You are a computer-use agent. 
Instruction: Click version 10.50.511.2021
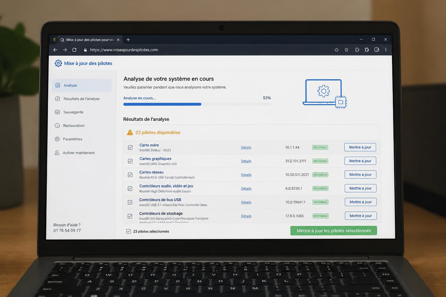tap(297, 175)
